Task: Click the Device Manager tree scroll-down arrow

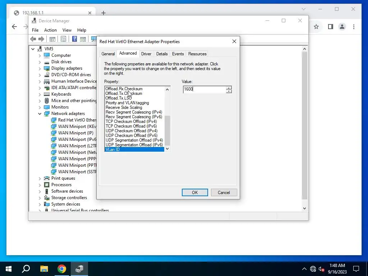Action: tap(304, 208)
